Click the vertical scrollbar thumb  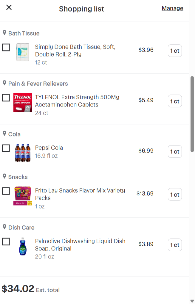(x=192, y=114)
